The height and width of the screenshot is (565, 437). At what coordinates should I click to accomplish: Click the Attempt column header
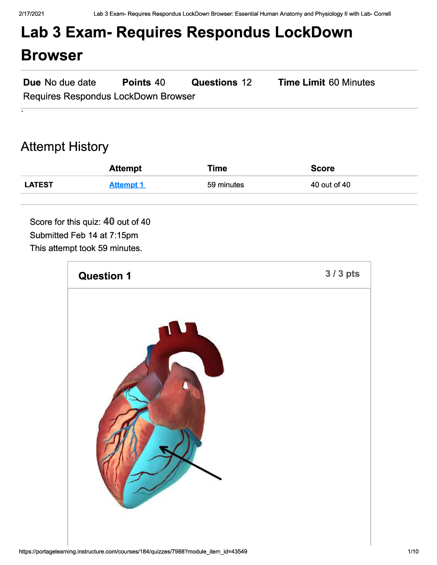125,168
